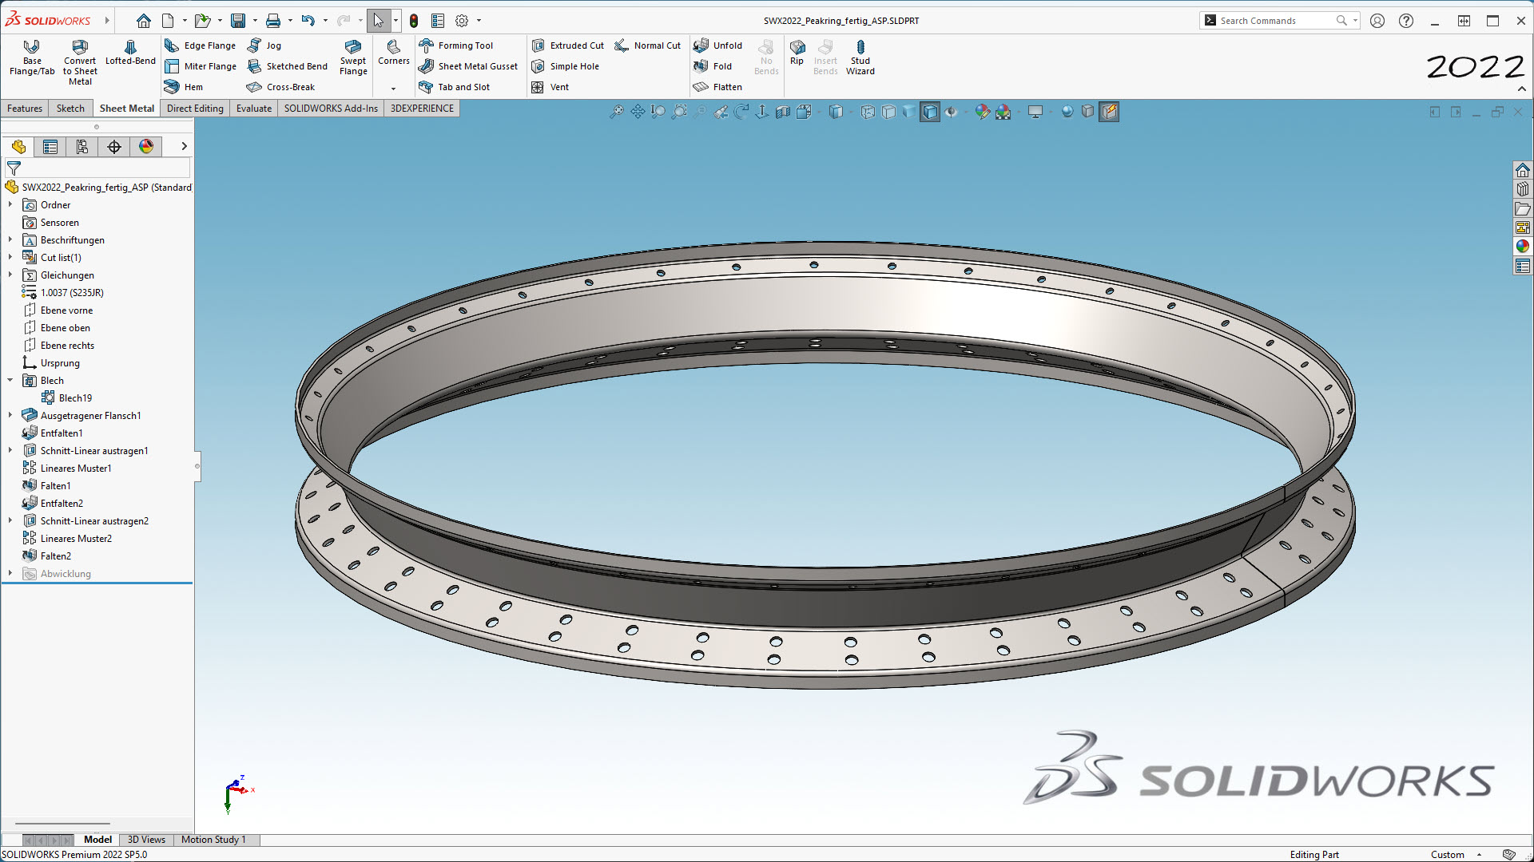This screenshot has height=862, width=1534.
Task: Select the Normal Cut tool
Action: pyautogui.click(x=647, y=45)
